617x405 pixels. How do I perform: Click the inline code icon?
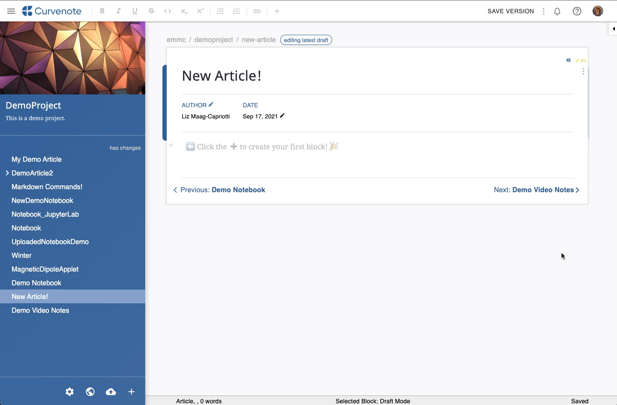pyautogui.click(x=168, y=11)
